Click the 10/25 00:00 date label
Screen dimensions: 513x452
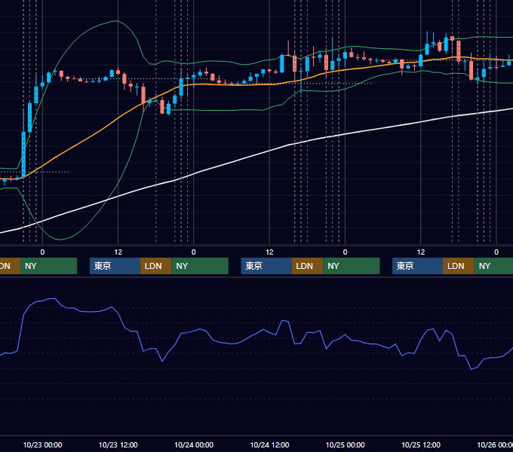346,444
